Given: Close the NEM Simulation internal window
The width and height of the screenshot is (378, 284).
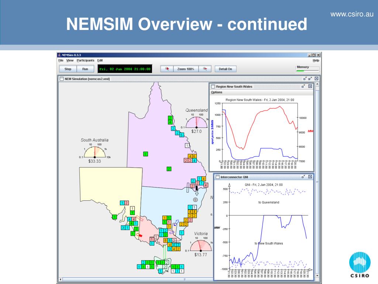Looking at the screenshot, I should coord(316,79).
